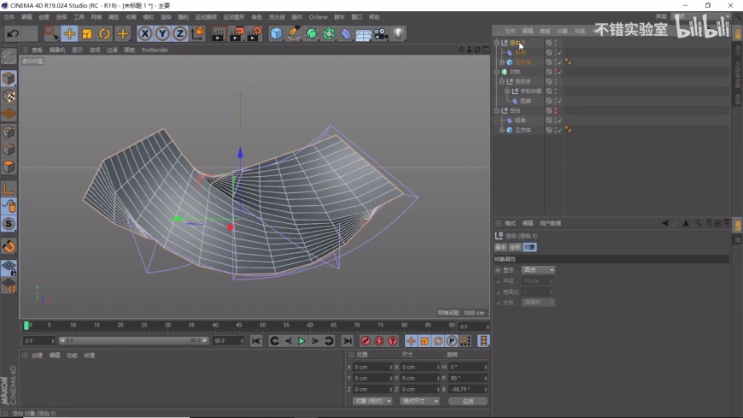The height and width of the screenshot is (418, 743).
Task: Open the 显示 display type dropdown
Action: point(538,270)
